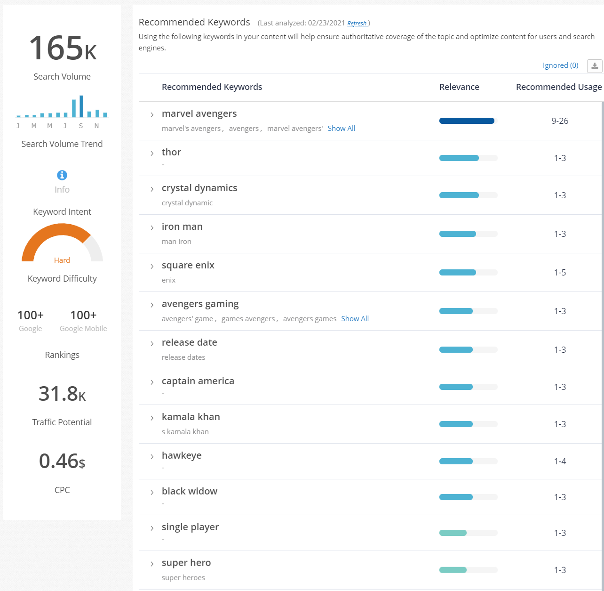Click the 'super heroes' variant text

coord(183,578)
